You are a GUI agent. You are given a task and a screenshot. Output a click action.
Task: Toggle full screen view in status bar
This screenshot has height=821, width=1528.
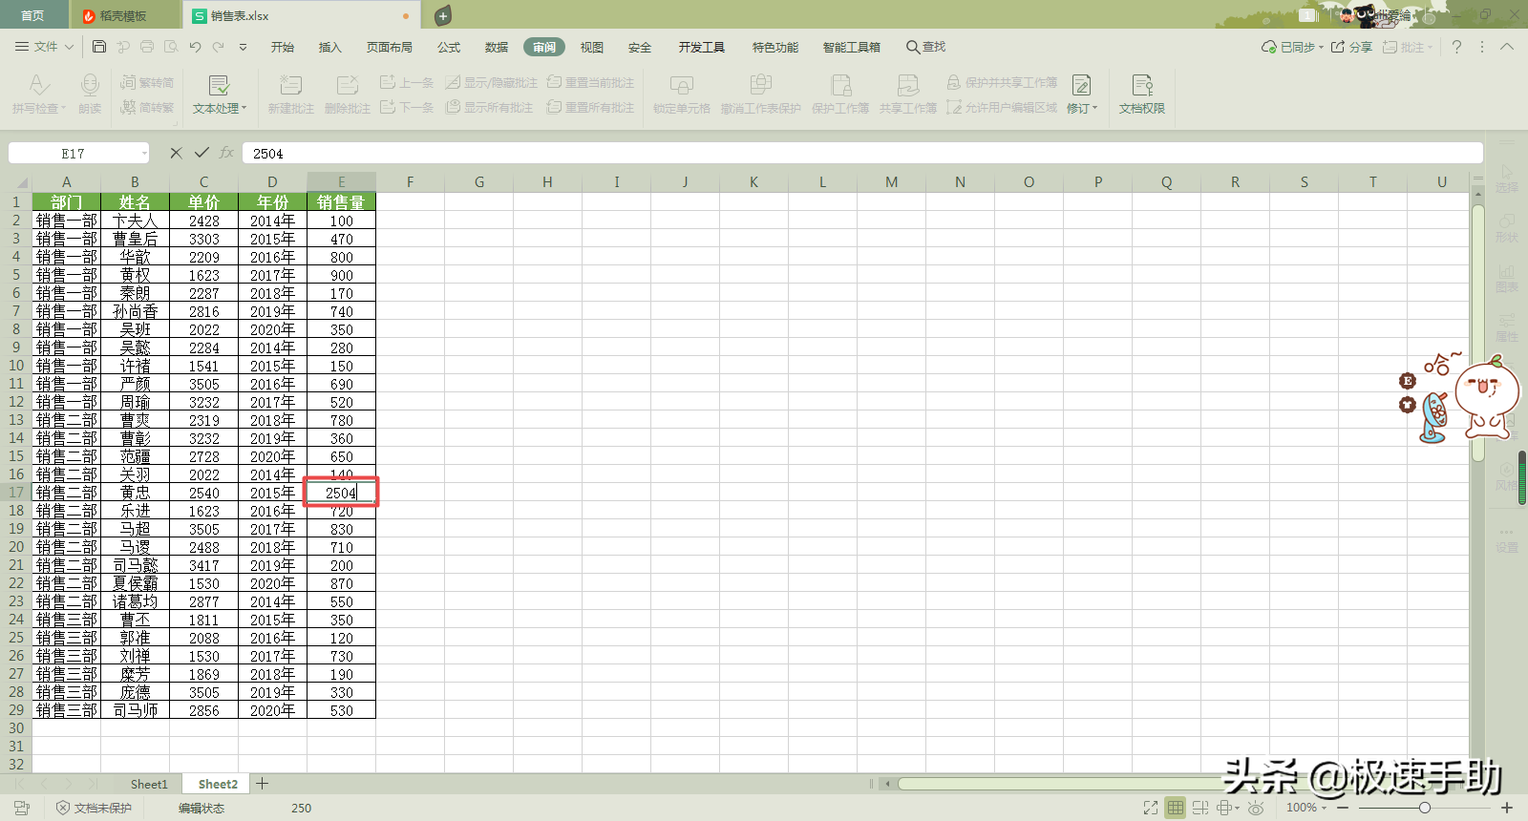pyautogui.click(x=1151, y=808)
